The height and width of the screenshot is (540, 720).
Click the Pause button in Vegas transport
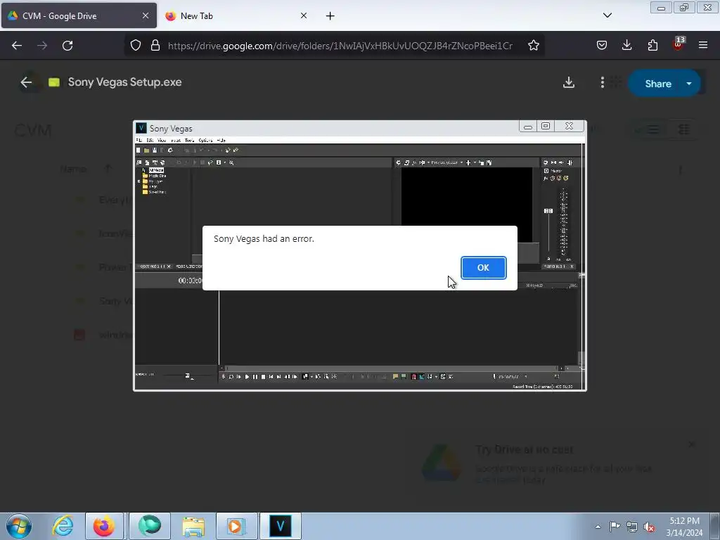coord(255,377)
